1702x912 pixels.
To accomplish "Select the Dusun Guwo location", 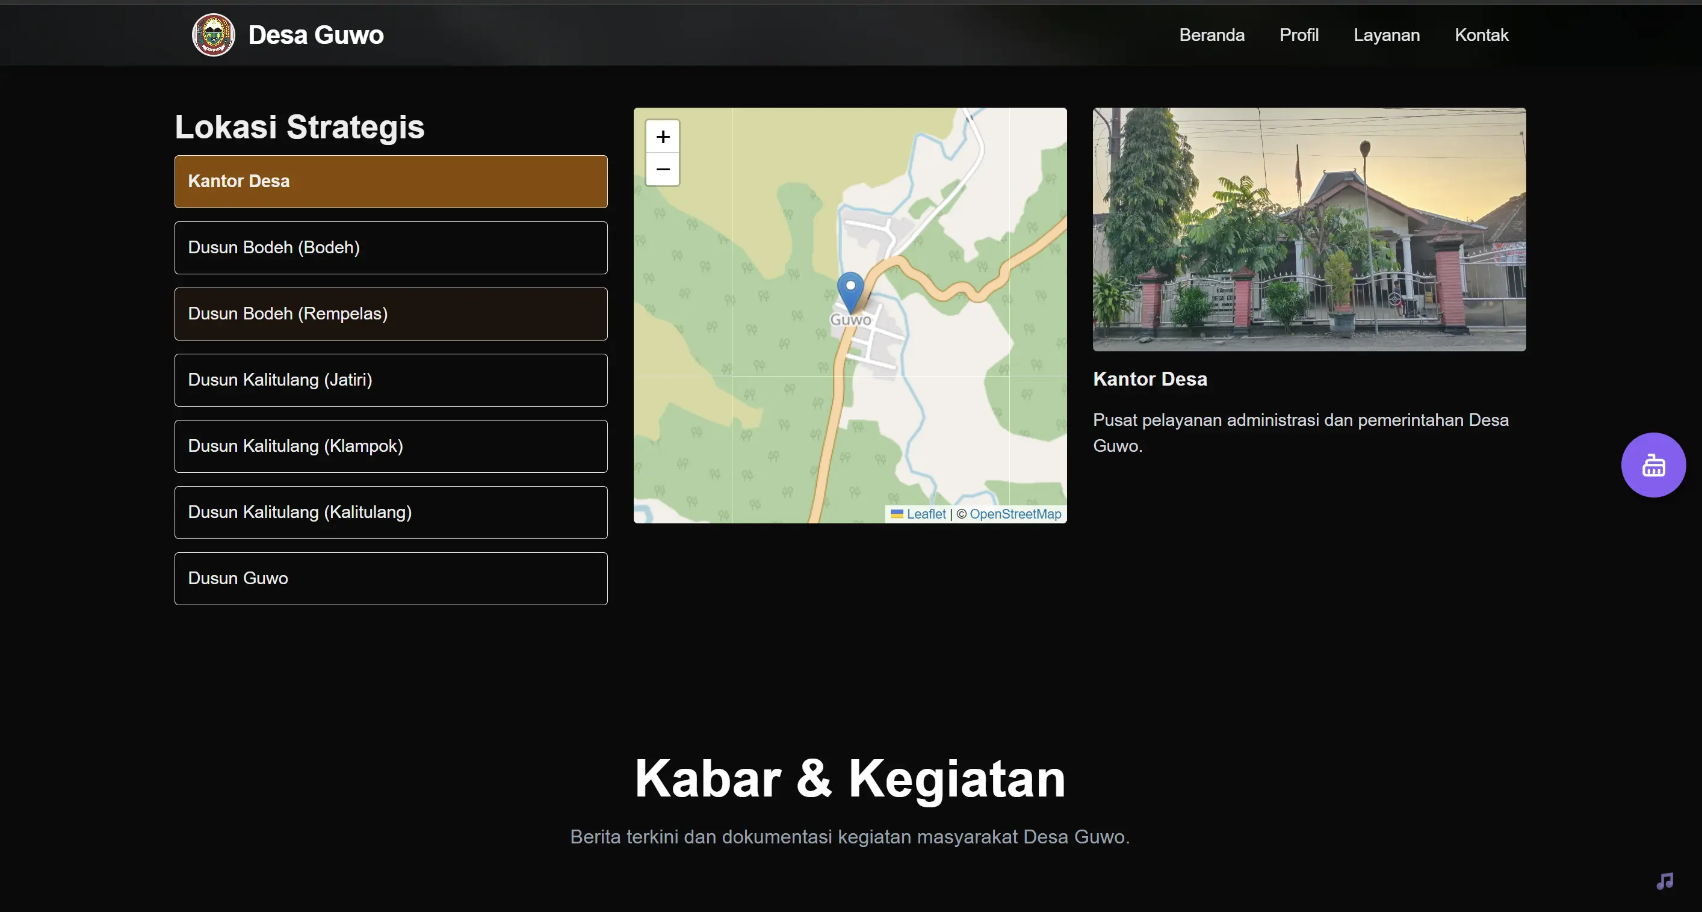I will click(391, 579).
